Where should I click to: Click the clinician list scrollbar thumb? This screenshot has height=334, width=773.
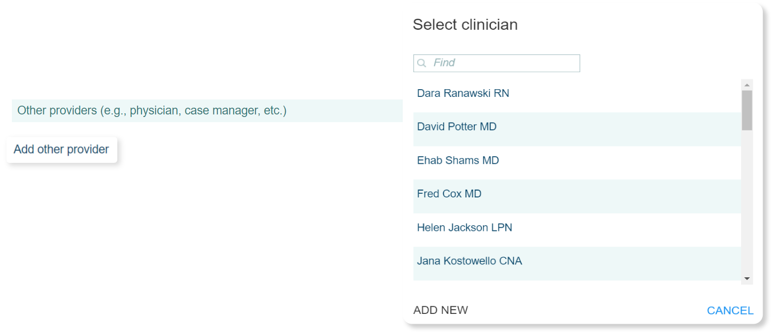[747, 110]
